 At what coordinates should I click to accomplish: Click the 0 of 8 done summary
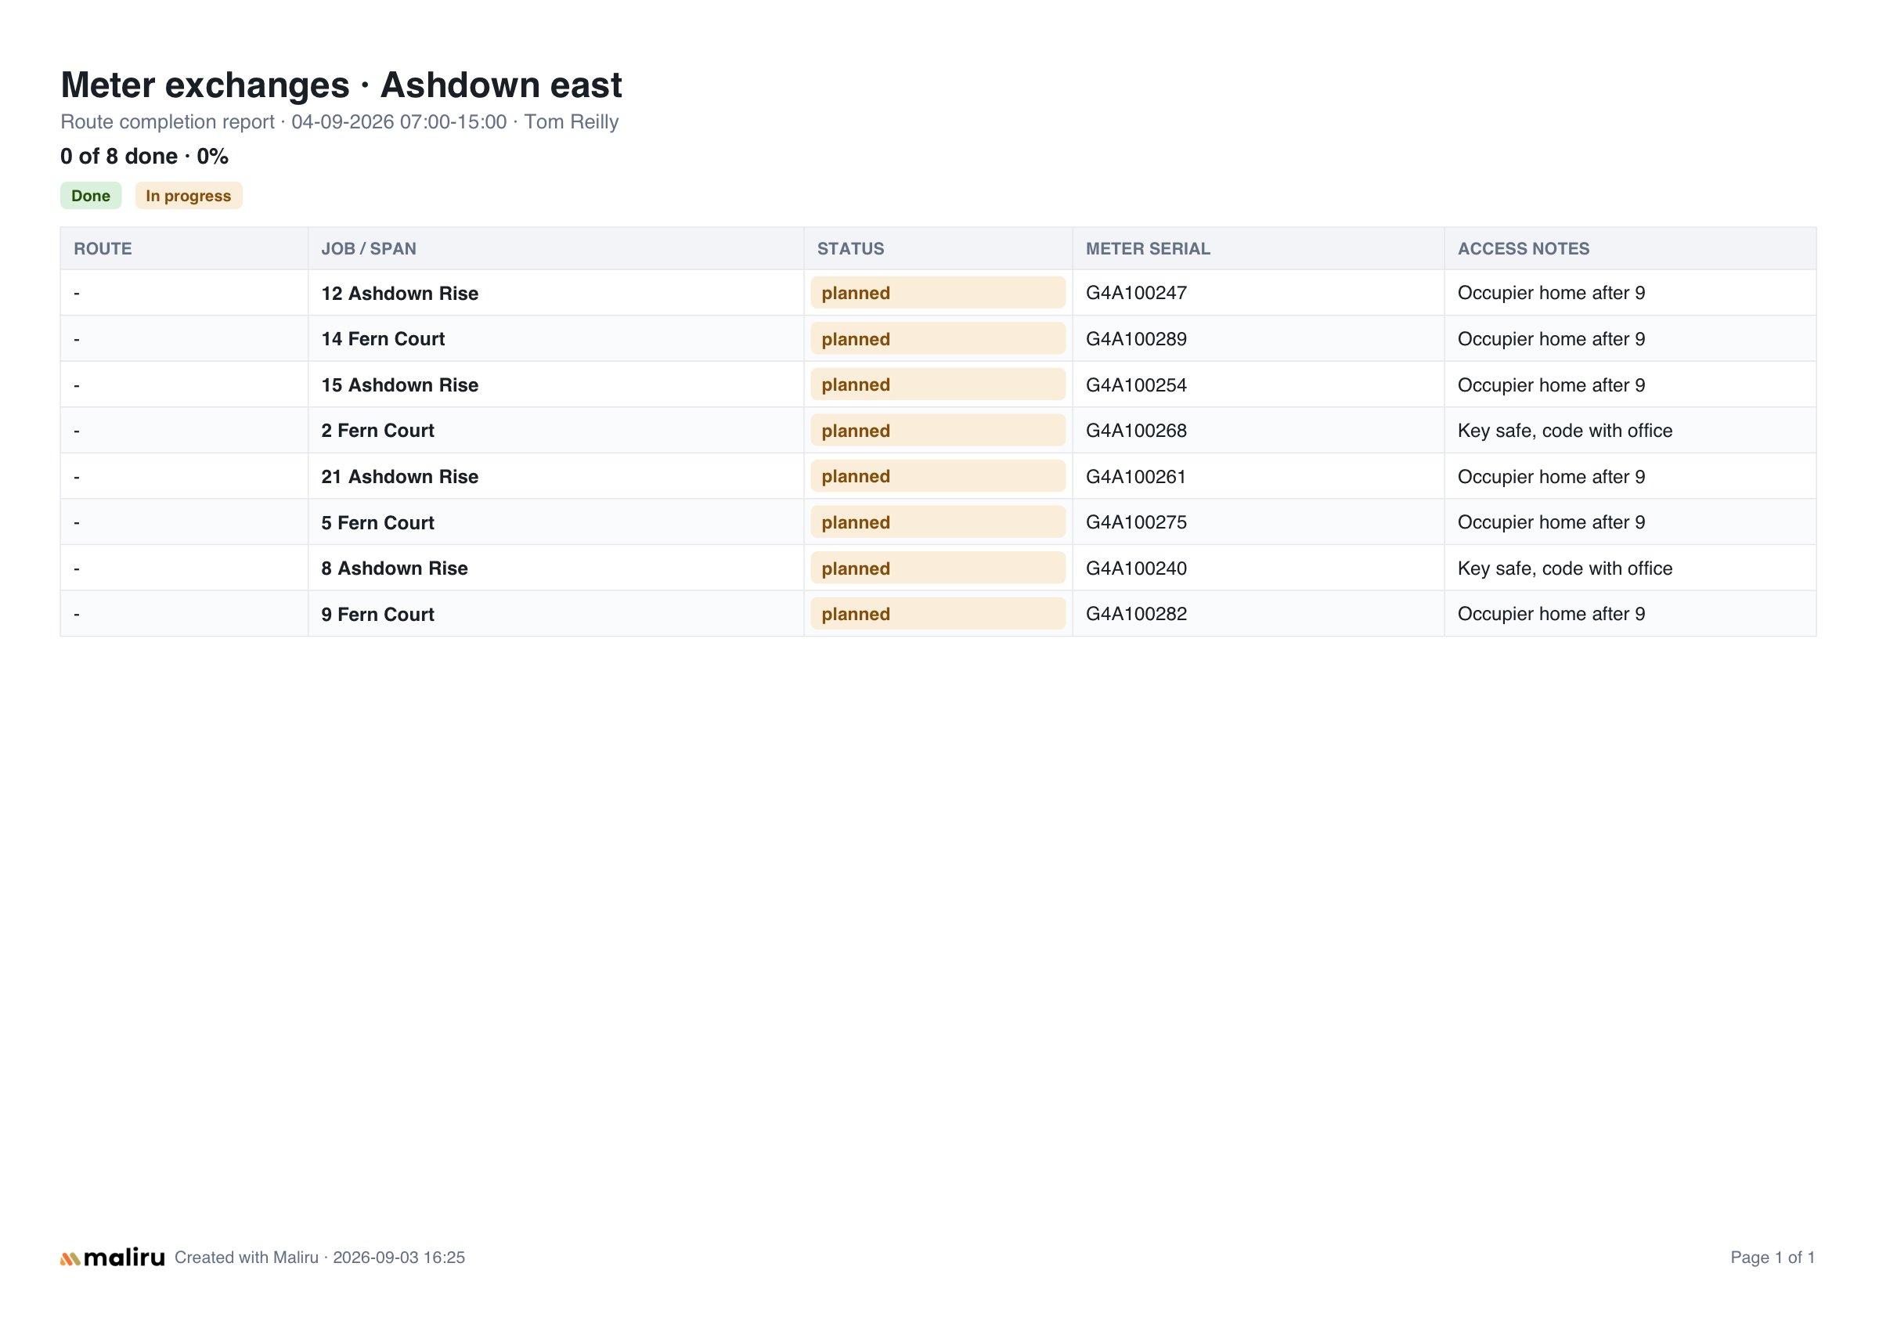tap(144, 157)
